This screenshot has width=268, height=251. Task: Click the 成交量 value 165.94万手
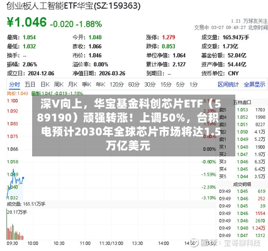pos(236,37)
